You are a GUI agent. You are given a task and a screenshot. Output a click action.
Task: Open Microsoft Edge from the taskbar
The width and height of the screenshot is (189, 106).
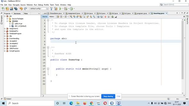(x=71, y=103)
